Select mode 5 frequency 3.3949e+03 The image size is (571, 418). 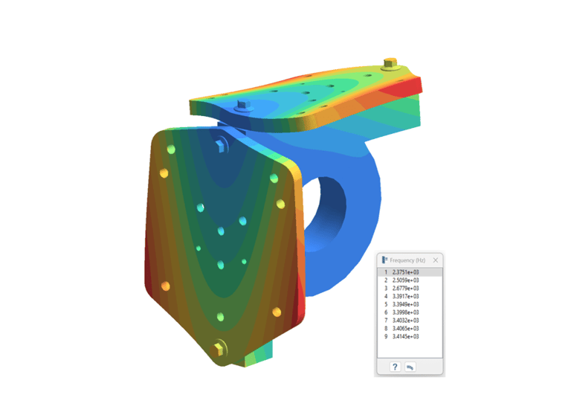click(410, 304)
